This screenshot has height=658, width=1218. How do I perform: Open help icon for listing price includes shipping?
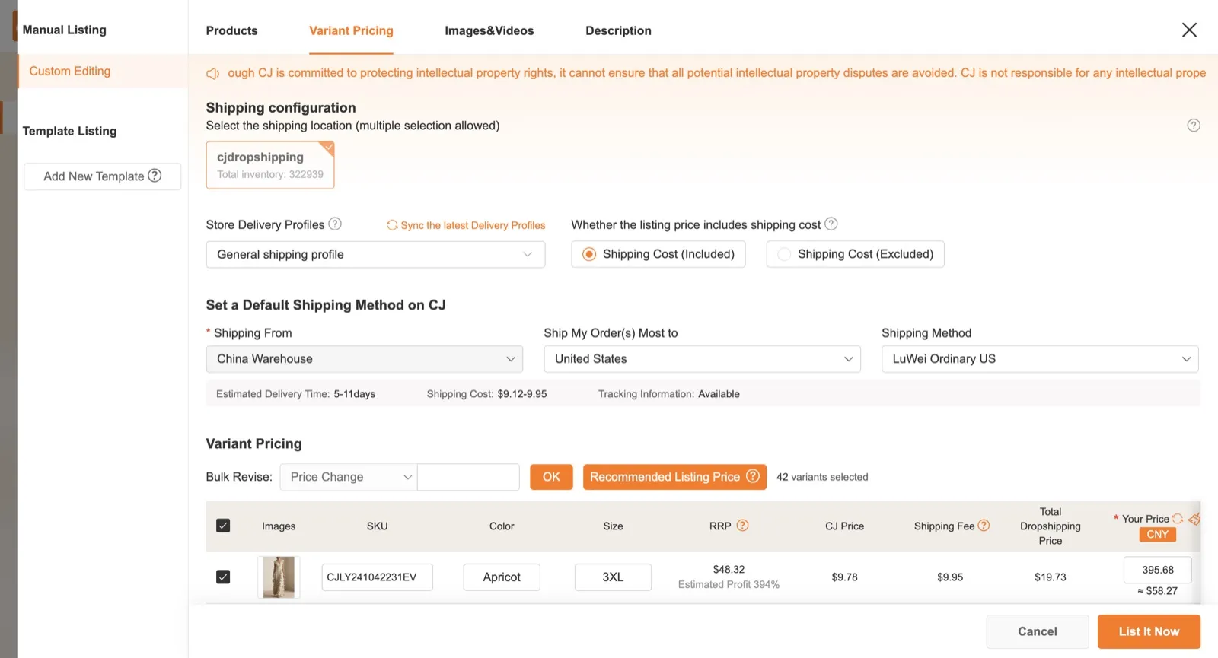coord(831,224)
